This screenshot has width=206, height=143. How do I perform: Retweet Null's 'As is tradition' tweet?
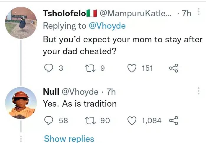click(x=90, y=120)
